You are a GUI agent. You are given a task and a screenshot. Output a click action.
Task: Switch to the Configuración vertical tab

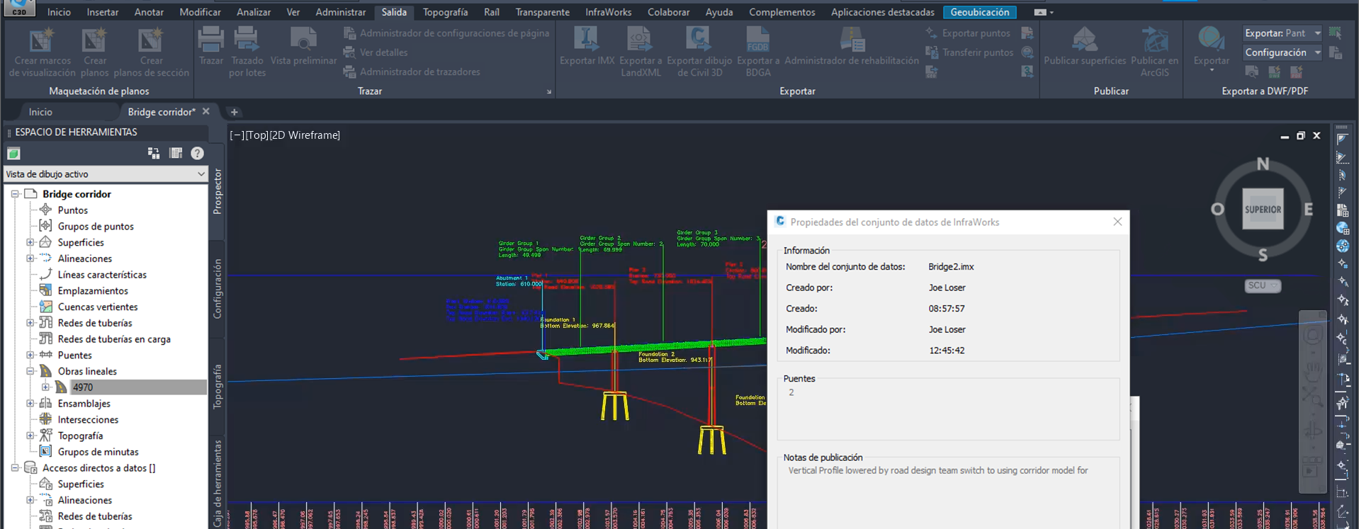[x=218, y=289]
